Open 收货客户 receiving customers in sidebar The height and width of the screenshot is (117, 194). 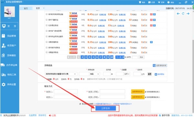tap(9, 46)
